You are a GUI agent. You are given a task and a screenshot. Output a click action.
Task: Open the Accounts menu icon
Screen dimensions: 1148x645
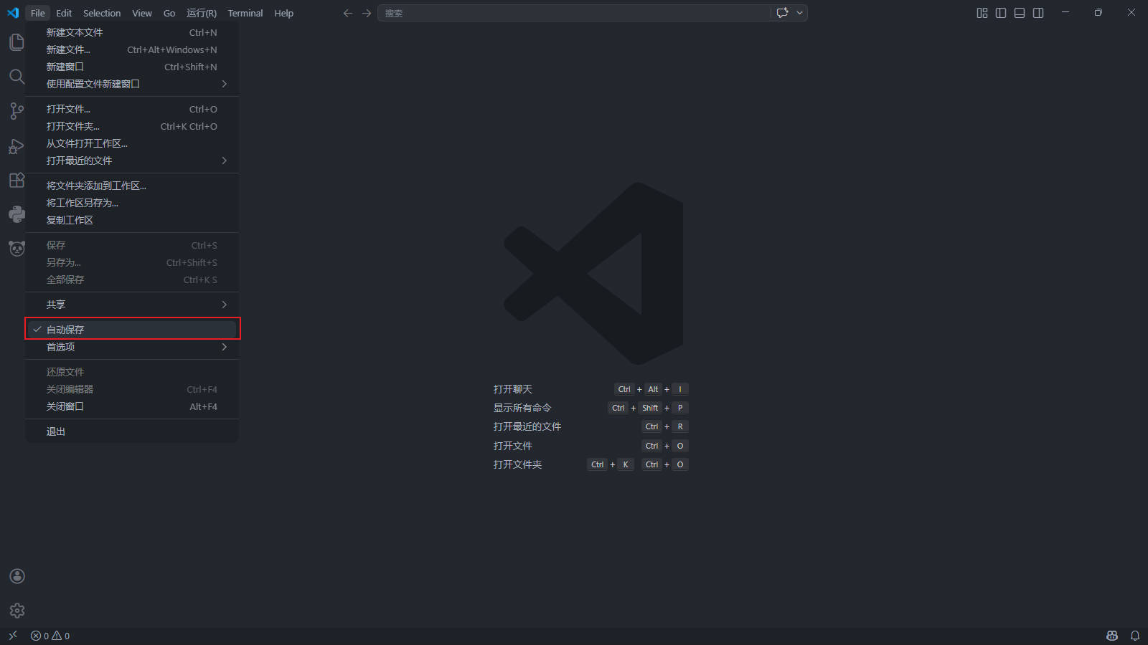point(17,576)
